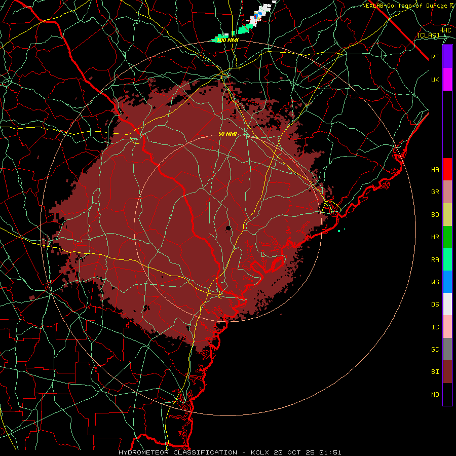
Task: Click the magenta UK legend color swatch
Action: coord(447,80)
